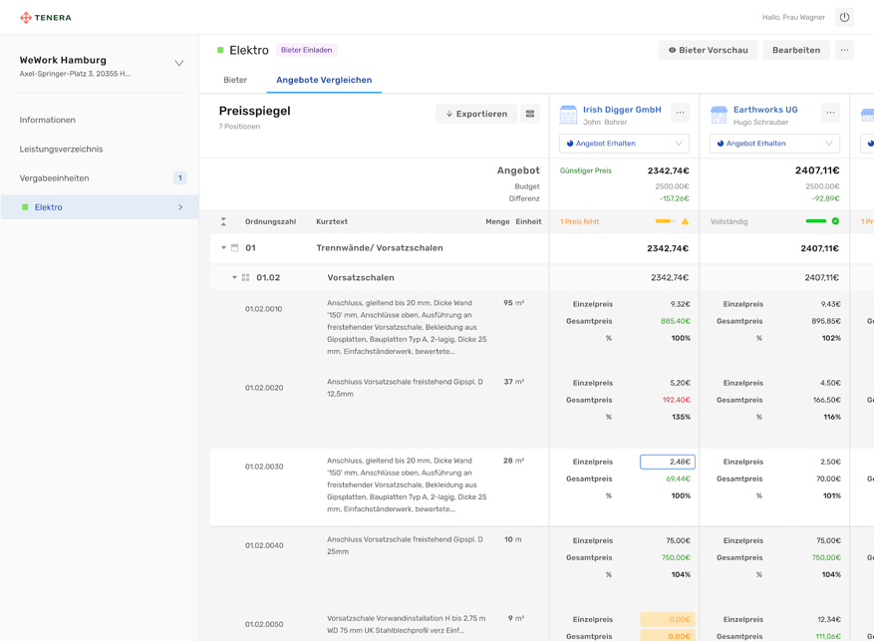Open Leistungsverzeichnis in sidebar
Viewport: 874px width, 641px height.
[62, 149]
